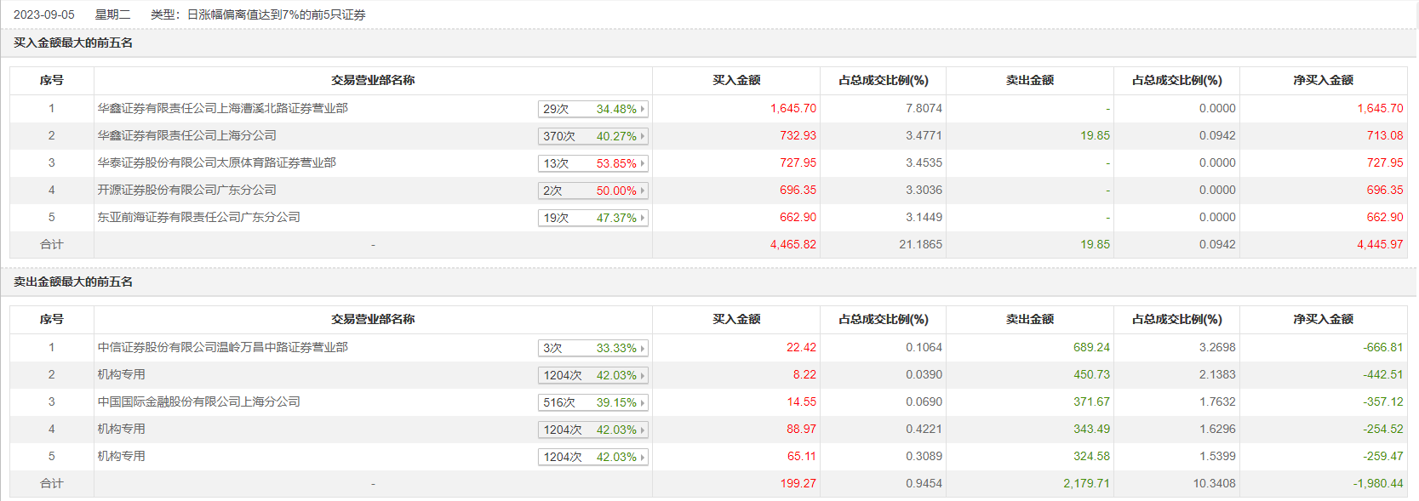Open the 2次 50.00% badge details
This screenshot has height=501, width=1419.
pos(593,191)
